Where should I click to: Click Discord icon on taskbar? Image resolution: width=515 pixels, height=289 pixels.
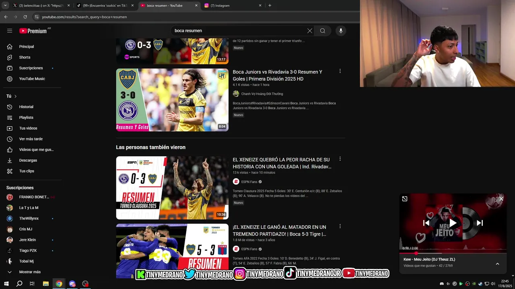[x=72, y=284]
